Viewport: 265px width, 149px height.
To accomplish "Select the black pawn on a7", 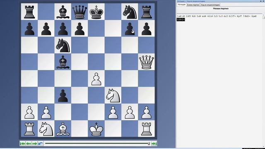I will coord(29,29).
